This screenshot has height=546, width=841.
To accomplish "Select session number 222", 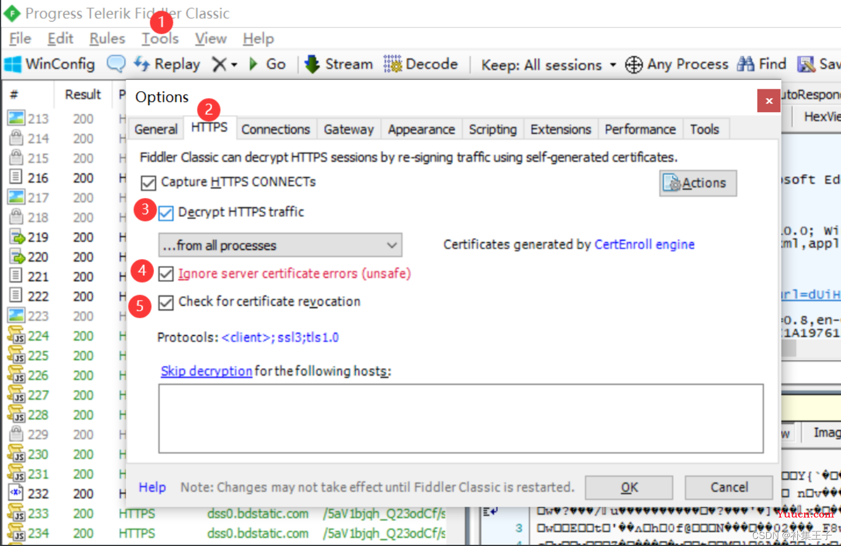I will (38, 296).
